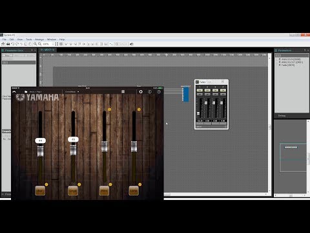Screen dimensions: 310x233
Task: Tap the third gold button under Yamaha faders
Action: (104, 191)
